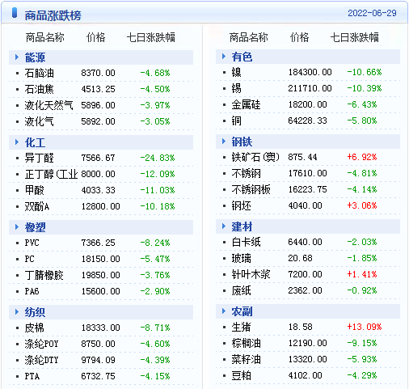Viewport: 409px width, 389px height.
Task: Select the 金属硅 commodity
Action: tap(247, 104)
